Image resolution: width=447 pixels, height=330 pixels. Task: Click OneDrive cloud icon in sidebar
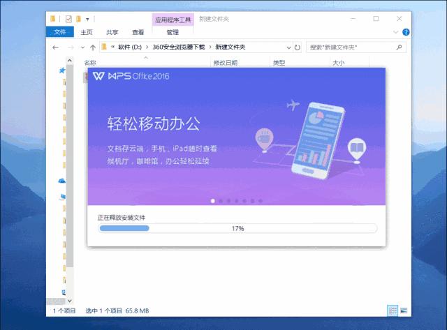62,181
